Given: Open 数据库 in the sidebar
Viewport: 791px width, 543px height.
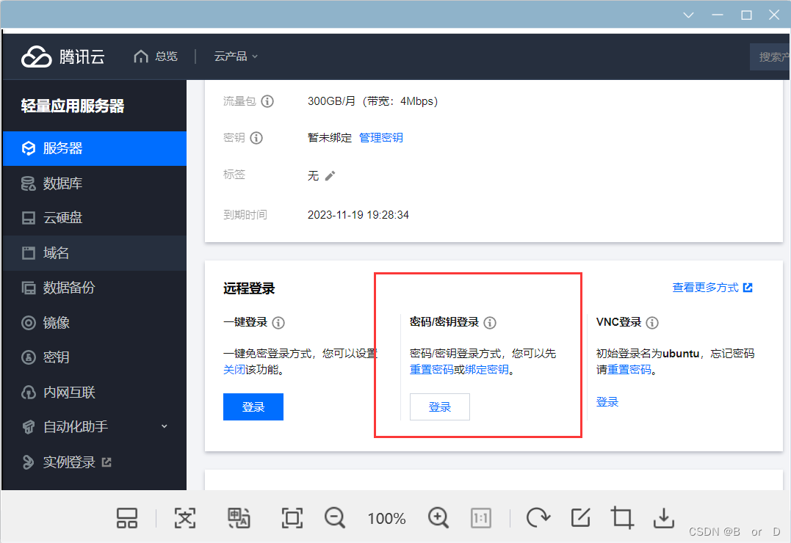Looking at the screenshot, I should pyautogui.click(x=94, y=183).
